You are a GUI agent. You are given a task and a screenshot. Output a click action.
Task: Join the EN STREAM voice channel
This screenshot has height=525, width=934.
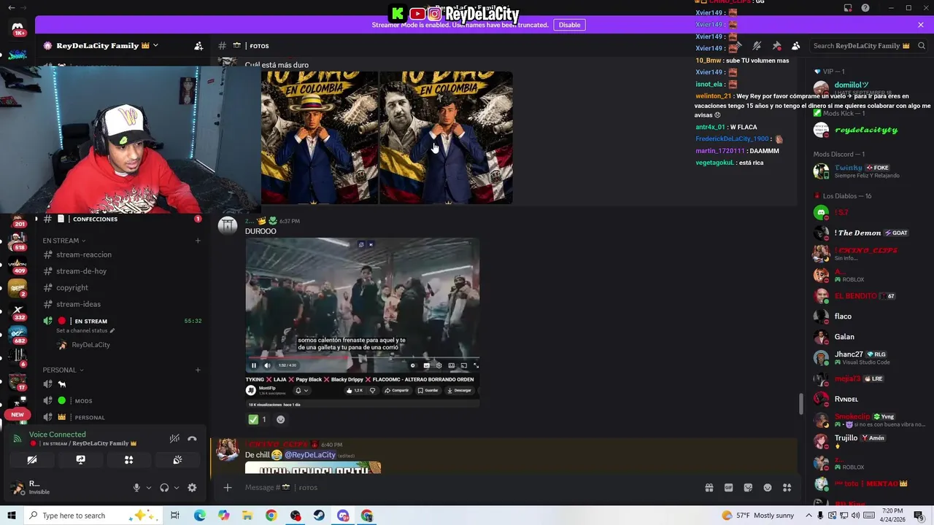(90, 321)
